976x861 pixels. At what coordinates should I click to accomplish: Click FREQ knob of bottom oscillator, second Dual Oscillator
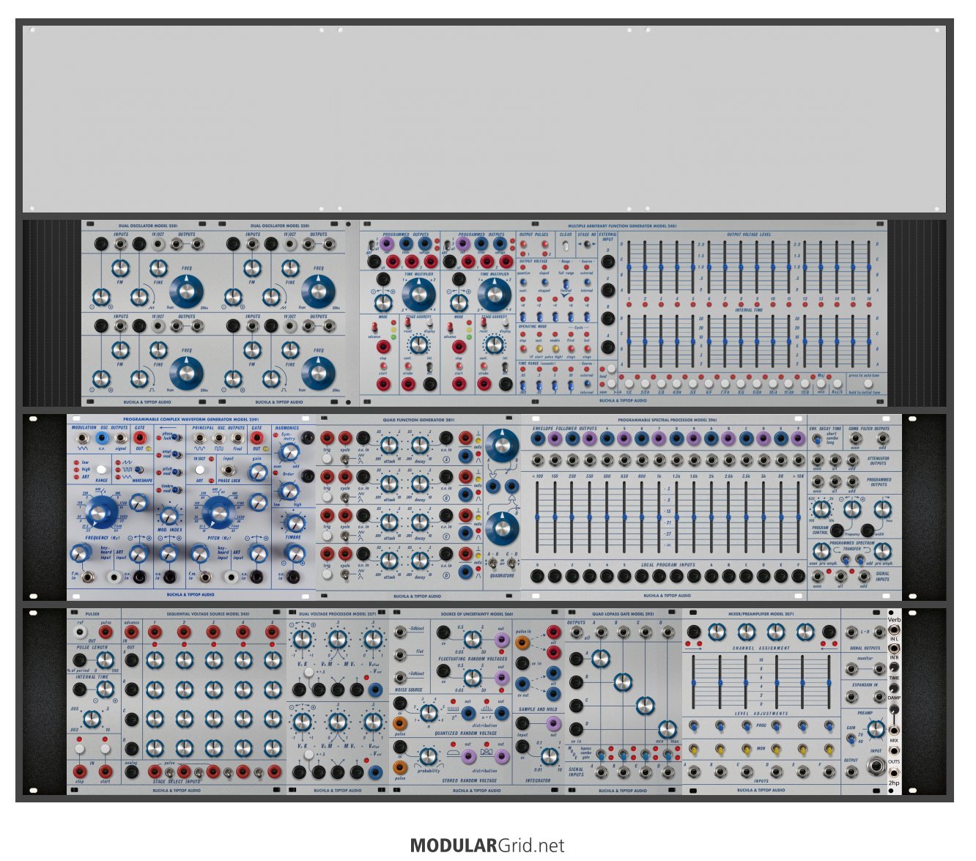coord(319,373)
